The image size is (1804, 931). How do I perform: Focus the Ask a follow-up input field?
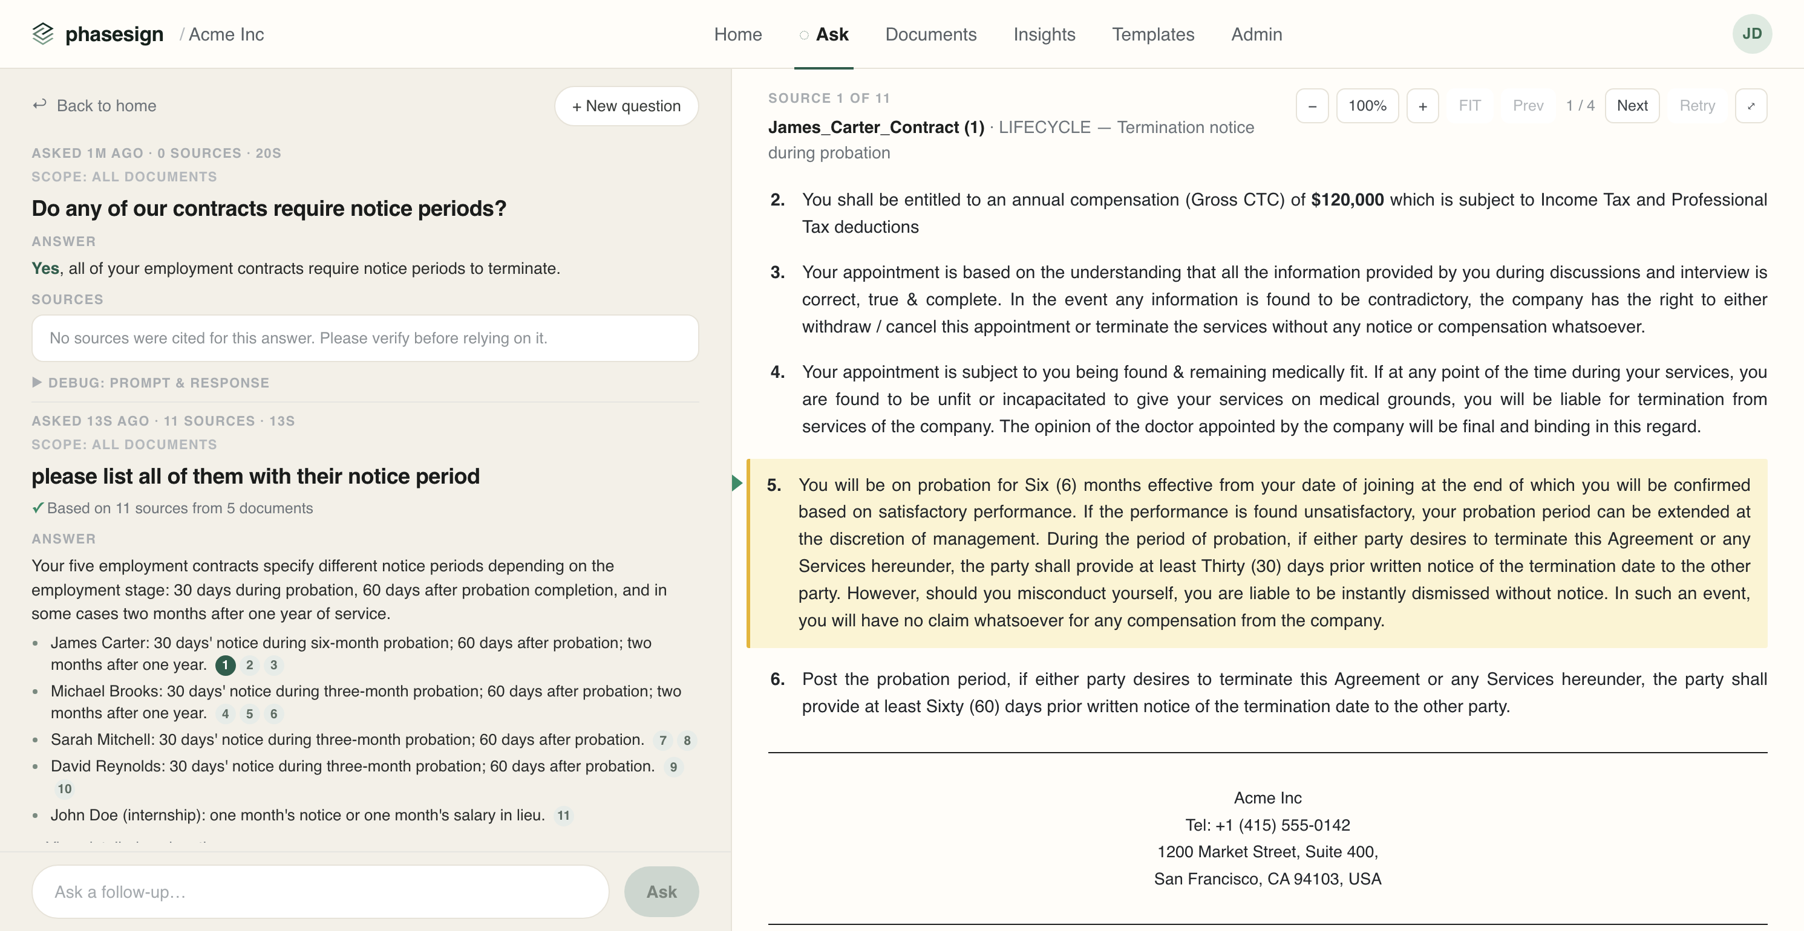pyautogui.click(x=320, y=892)
